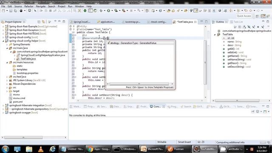Maximize the editor area

[206, 22]
